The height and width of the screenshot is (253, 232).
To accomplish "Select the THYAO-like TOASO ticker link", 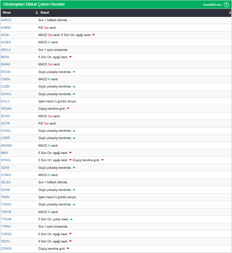I will tap(6, 204).
